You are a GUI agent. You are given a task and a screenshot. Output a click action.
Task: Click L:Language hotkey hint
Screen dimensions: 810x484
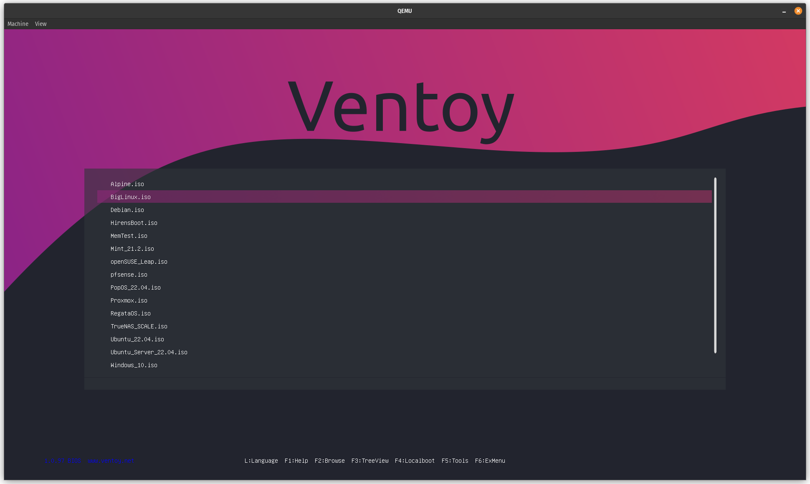pyautogui.click(x=261, y=461)
